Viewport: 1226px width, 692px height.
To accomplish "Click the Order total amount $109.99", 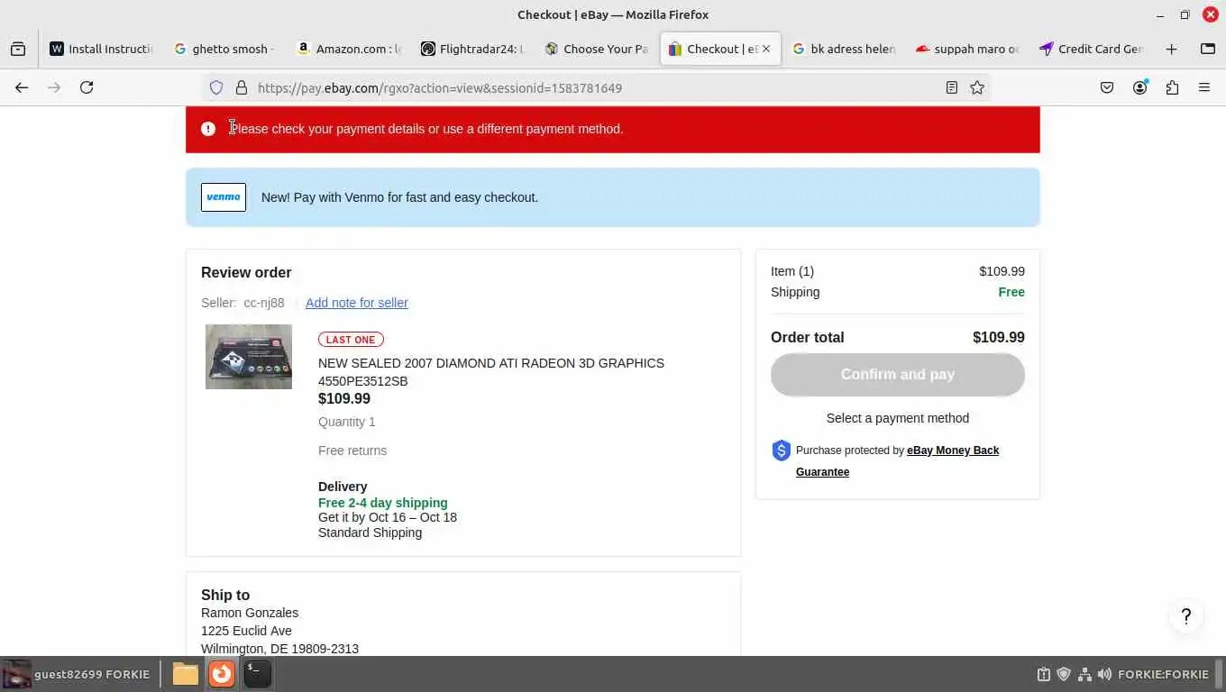I will click(999, 337).
